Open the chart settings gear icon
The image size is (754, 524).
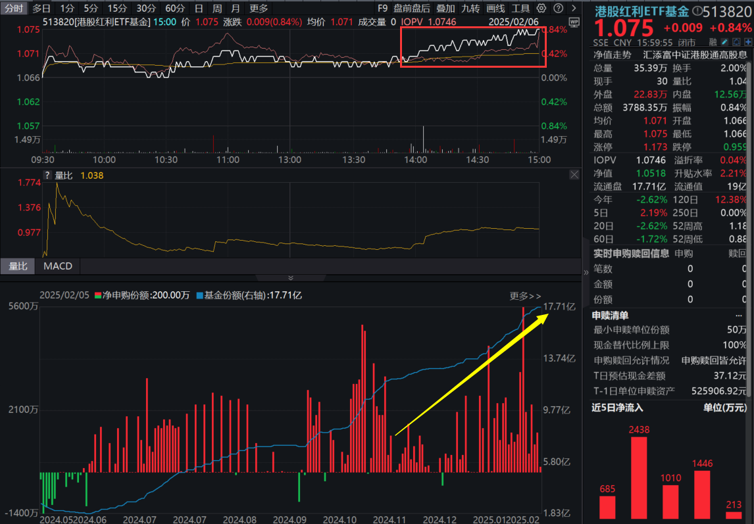[543, 8]
